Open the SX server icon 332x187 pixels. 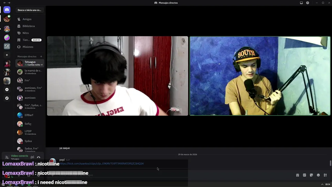[7, 46]
